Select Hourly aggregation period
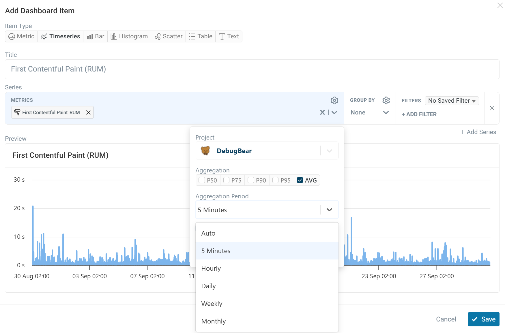Screen dimensions: 505x333 tap(267, 268)
